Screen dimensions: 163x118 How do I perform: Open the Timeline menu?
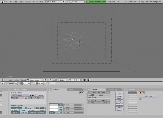[22, 2]
